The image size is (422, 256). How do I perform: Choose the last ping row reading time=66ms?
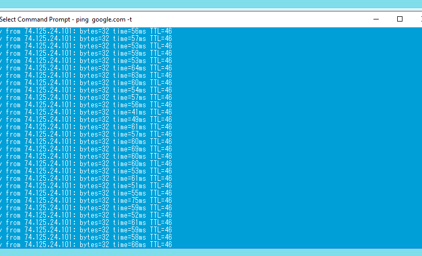86,245
